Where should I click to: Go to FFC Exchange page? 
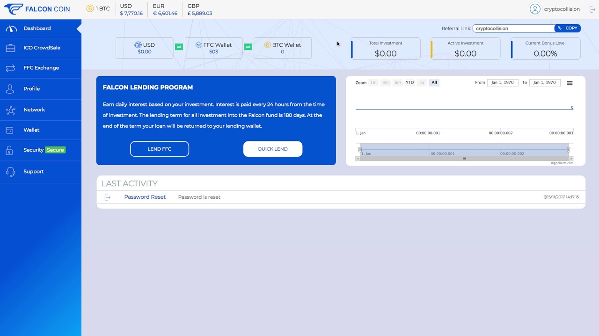41,68
